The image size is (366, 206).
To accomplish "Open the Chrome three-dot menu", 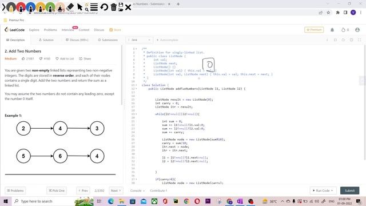I will [361, 13].
